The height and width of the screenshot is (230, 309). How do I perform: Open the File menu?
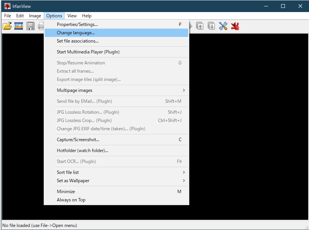(x=8, y=16)
